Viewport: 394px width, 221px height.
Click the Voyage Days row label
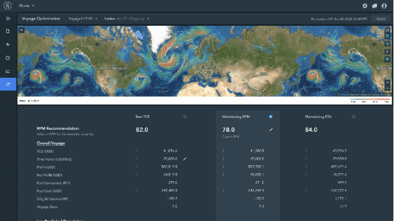point(47,207)
